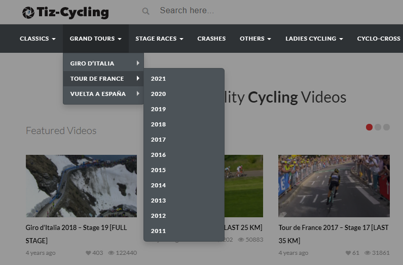The width and height of the screenshot is (403, 265).
Task: Select Tour de France 2016
Action: (x=184, y=155)
